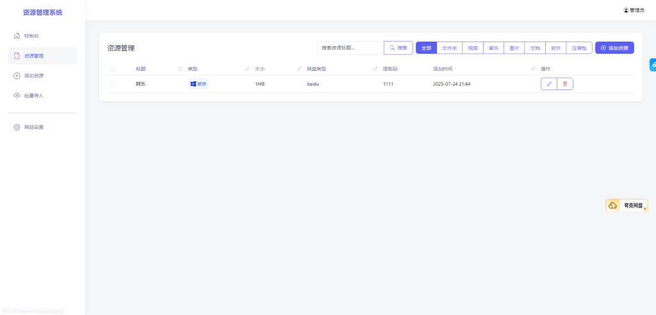Image resolution: width=656 pixels, height=315 pixels.
Task: Sort the table by 添加时间 column
Action: click(533, 69)
